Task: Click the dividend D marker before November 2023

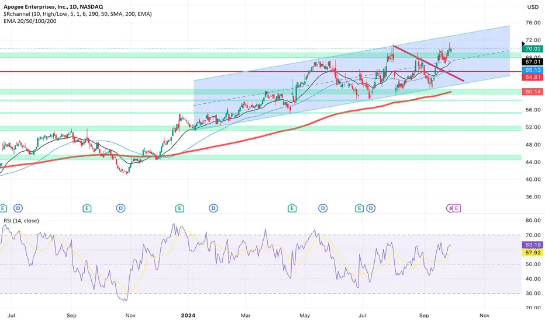Action: 120,208
